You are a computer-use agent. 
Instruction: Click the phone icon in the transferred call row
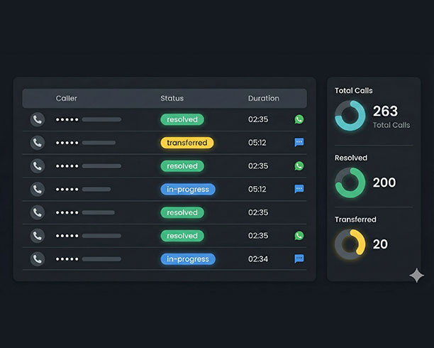38,143
